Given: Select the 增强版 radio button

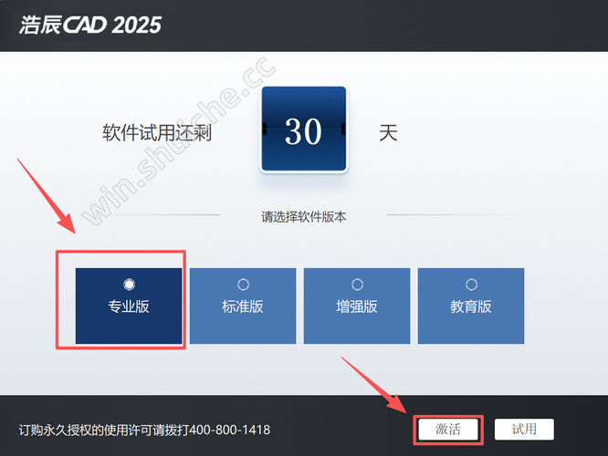Looking at the screenshot, I should [357, 285].
